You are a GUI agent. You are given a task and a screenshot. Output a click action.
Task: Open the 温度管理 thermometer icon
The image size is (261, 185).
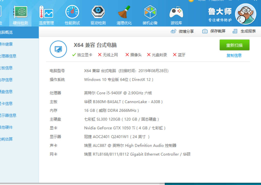tap(46, 12)
